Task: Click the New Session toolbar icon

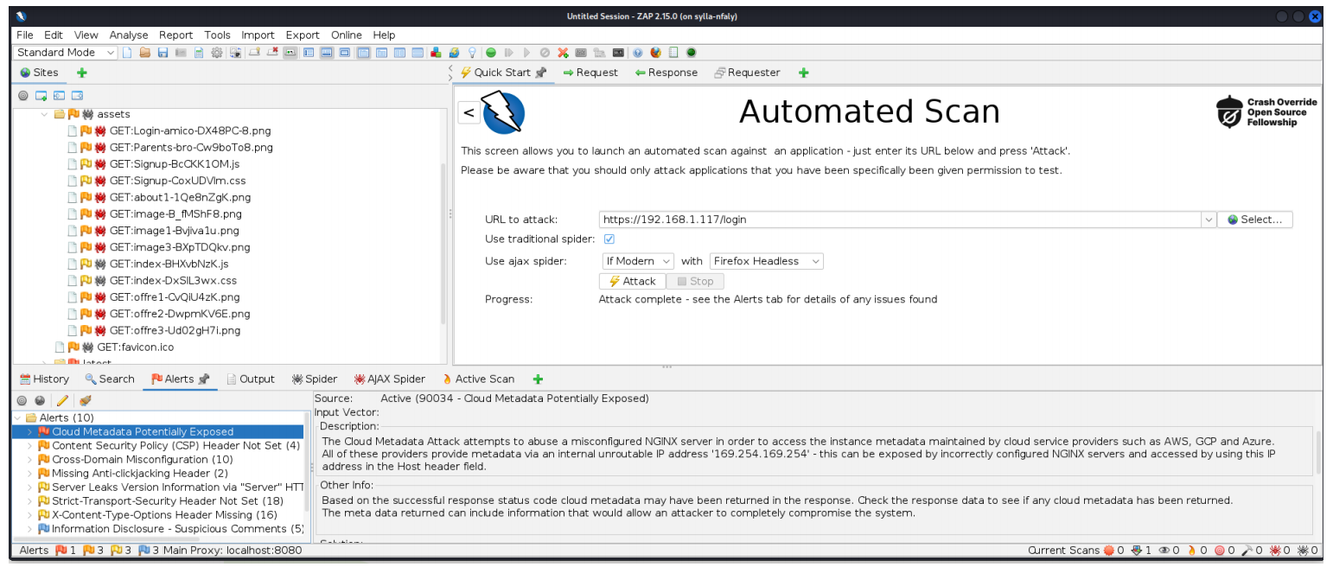Action: tap(126, 53)
